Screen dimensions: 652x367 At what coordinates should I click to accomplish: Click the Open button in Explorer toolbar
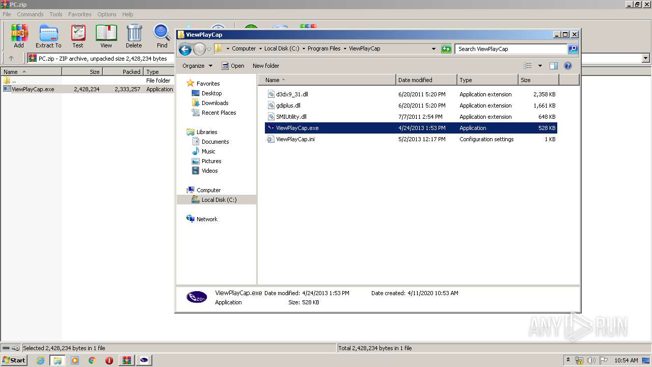(x=233, y=66)
